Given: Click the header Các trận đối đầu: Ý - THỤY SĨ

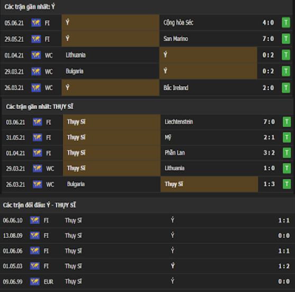Looking at the screenshot, I should (39, 205).
